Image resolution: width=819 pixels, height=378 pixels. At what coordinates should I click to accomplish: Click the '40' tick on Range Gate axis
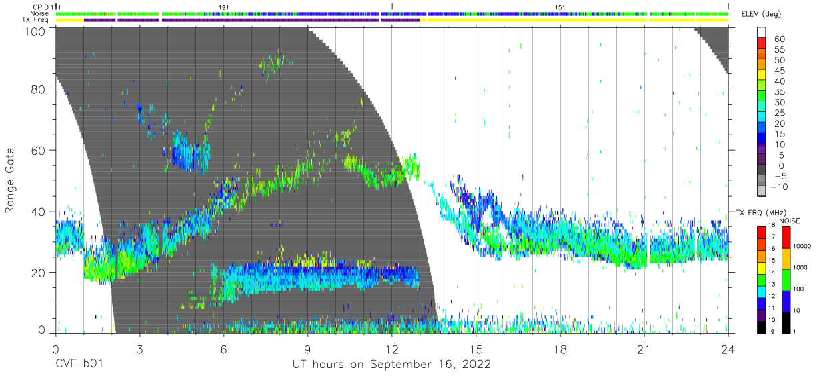click(39, 211)
